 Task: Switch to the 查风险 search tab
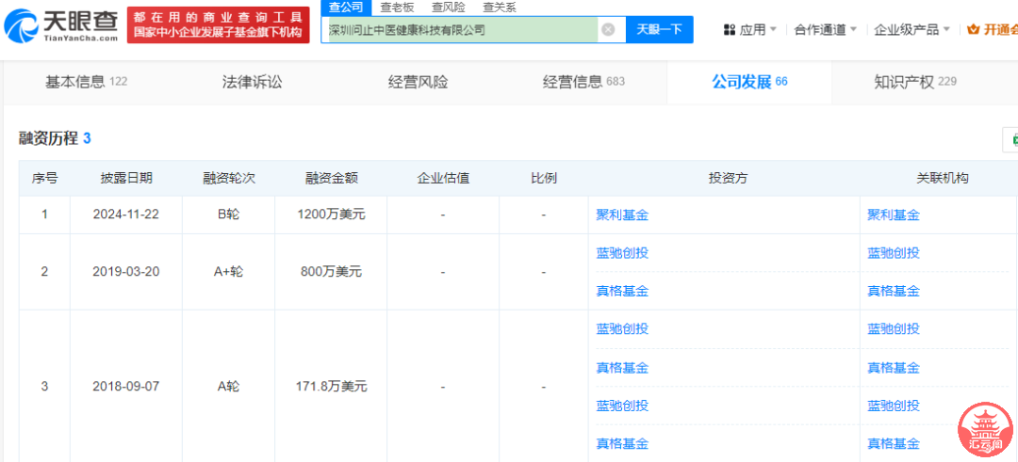(x=448, y=8)
